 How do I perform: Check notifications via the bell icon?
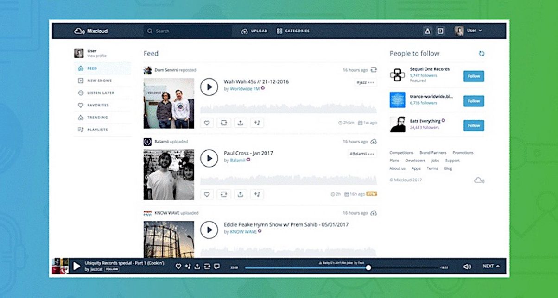(427, 31)
